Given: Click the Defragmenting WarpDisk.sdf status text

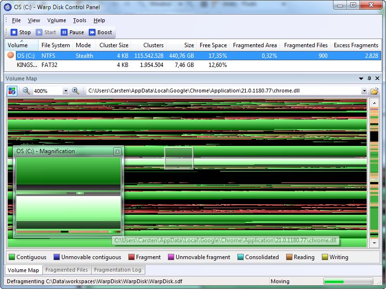Looking at the screenshot, I should (95, 281).
